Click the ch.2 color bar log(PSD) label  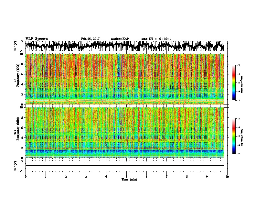[242, 137]
